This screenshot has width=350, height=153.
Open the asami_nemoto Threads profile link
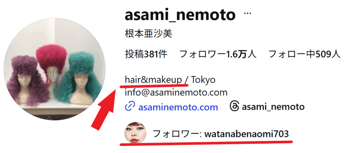coord(273,107)
